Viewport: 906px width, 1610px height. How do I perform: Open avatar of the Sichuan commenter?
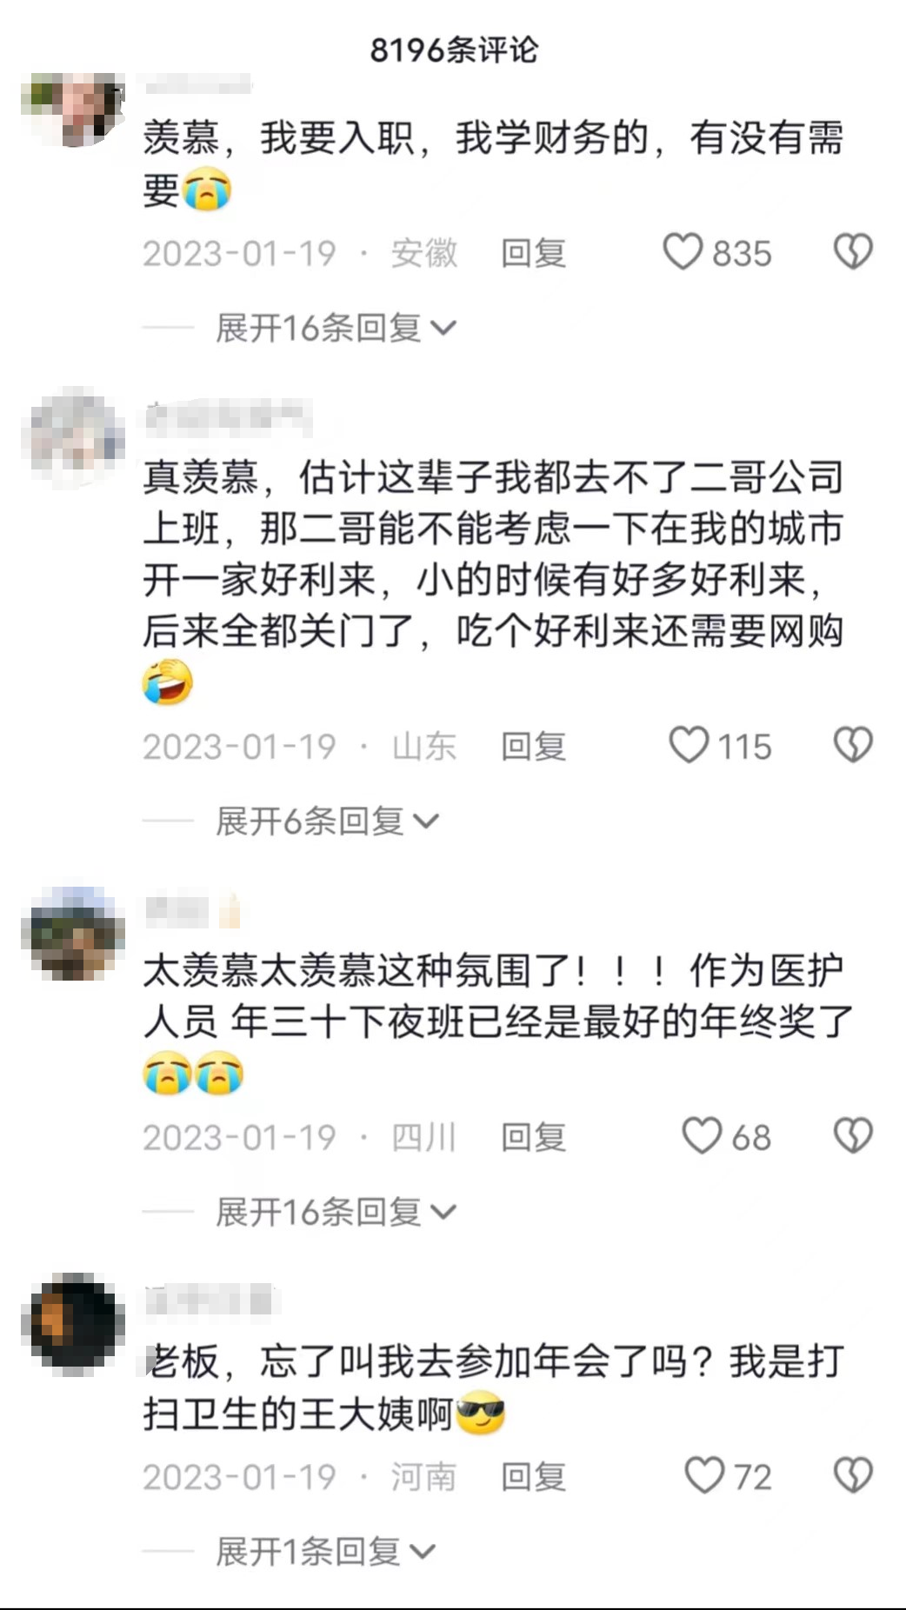(x=73, y=934)
